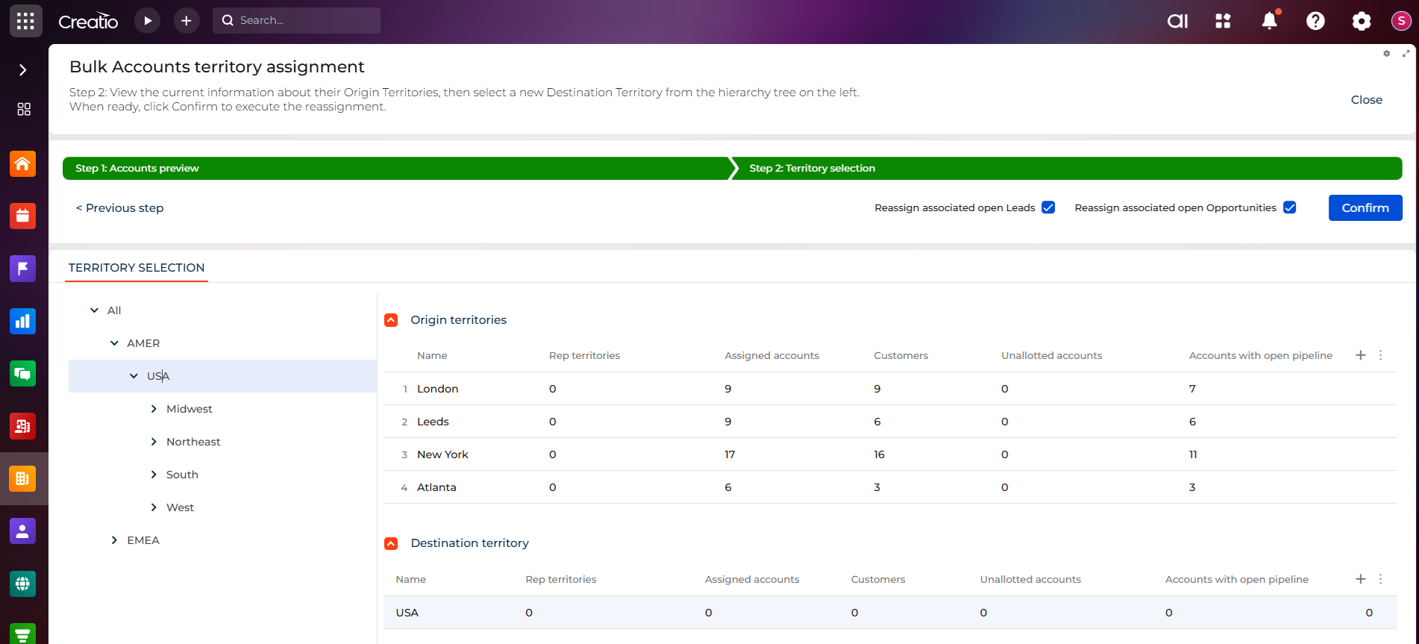1419x644 pixels.
Task: Collapse the Origin territories section
Action: (391, 320)
